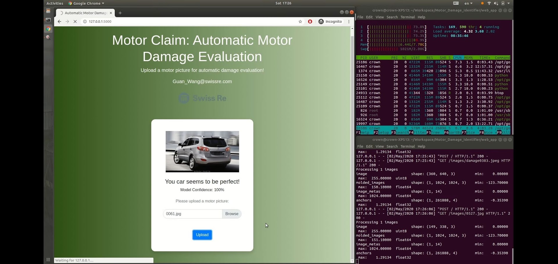The image size is (558, 264).
Task: Sort htop by the MEM% column header
Action: pos(468,58)
